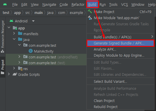Click the 'app' breadcrumb
The width and height of the screenshot is (156, 111).
[x=17, y=13]
